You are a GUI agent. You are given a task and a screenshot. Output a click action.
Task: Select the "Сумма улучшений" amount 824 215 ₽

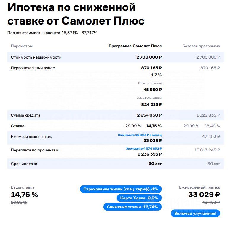[151, 104]
